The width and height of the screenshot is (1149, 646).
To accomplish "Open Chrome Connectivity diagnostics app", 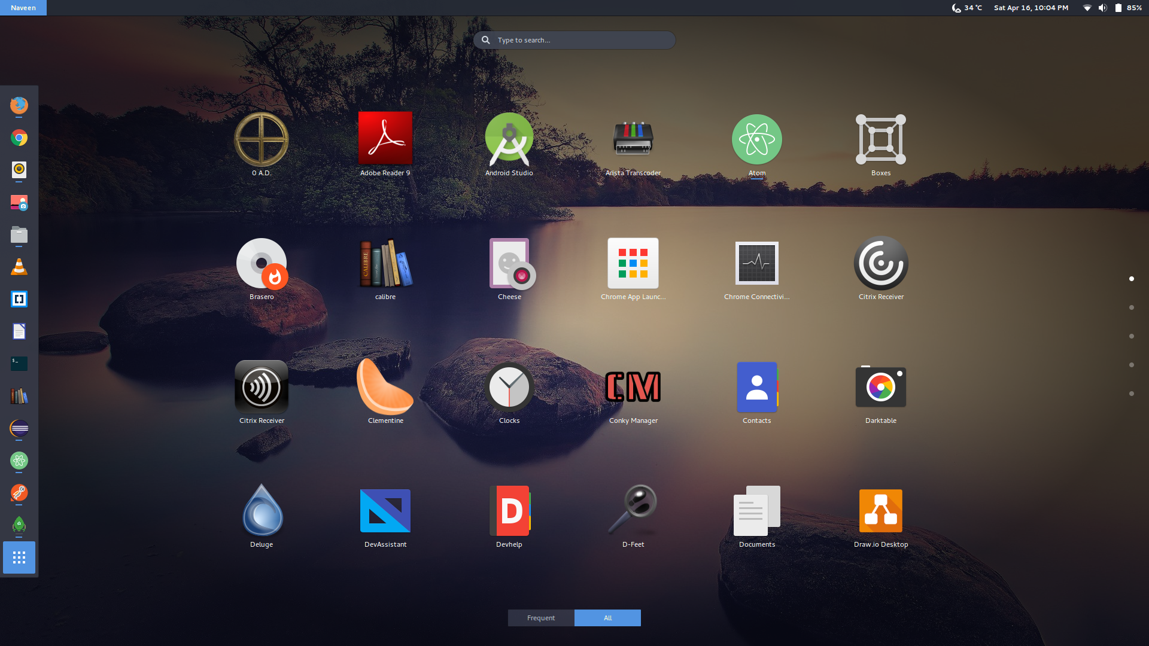I will [x=757, y=263].
